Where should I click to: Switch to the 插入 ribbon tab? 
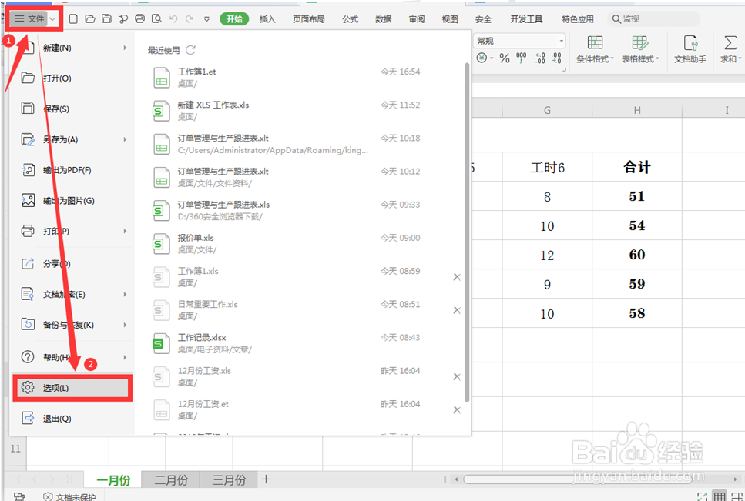267,19
